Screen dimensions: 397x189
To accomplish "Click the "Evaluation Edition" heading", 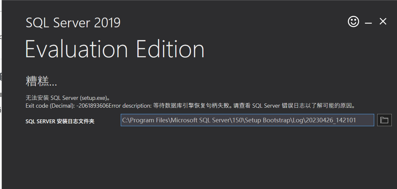I will point(115,49).
